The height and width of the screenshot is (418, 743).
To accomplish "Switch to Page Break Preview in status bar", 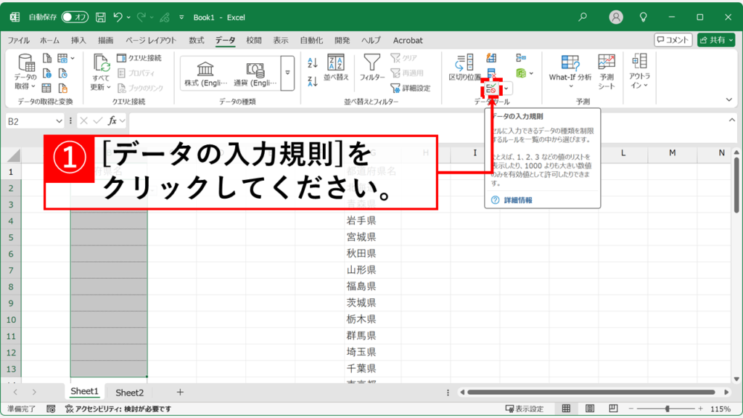I will [x=613, y=409].
